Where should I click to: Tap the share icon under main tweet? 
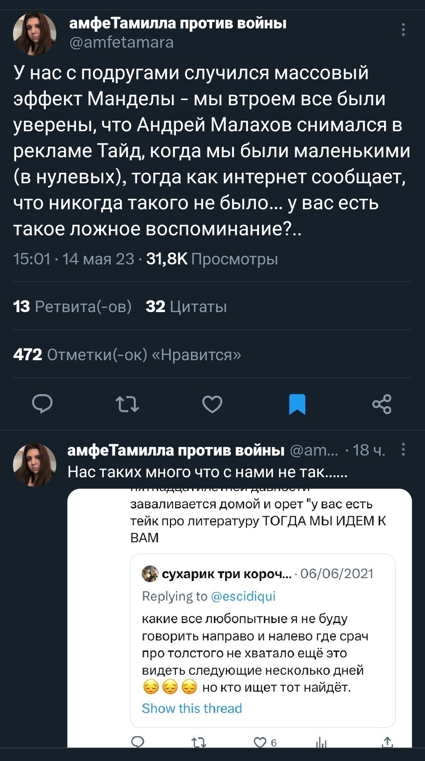382,404
